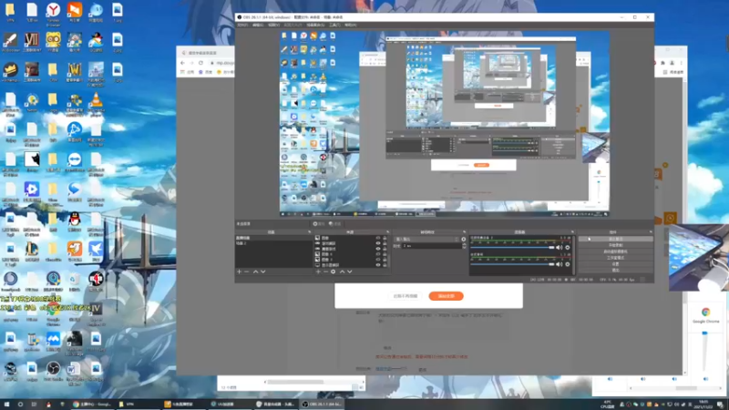729x410 pixels.
Task: Open Controls dock panel menu arrow
Action: click(651, 232)
